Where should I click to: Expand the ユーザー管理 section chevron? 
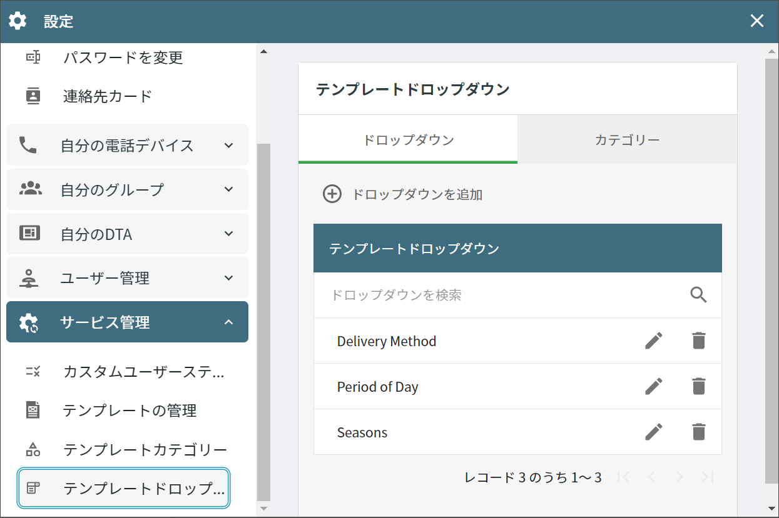(229, 278)
